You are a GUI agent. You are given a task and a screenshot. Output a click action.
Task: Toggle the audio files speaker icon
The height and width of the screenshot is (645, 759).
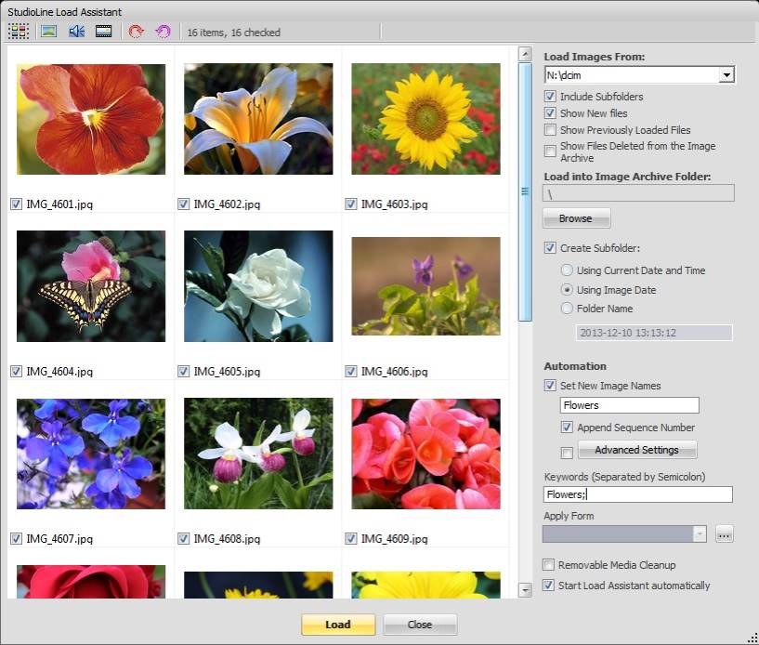point(76,32)
